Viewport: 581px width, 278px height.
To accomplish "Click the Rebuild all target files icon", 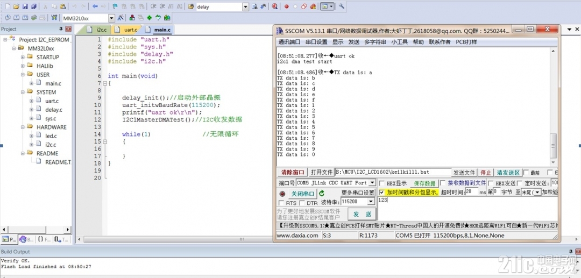I will (x=25, y=17).
